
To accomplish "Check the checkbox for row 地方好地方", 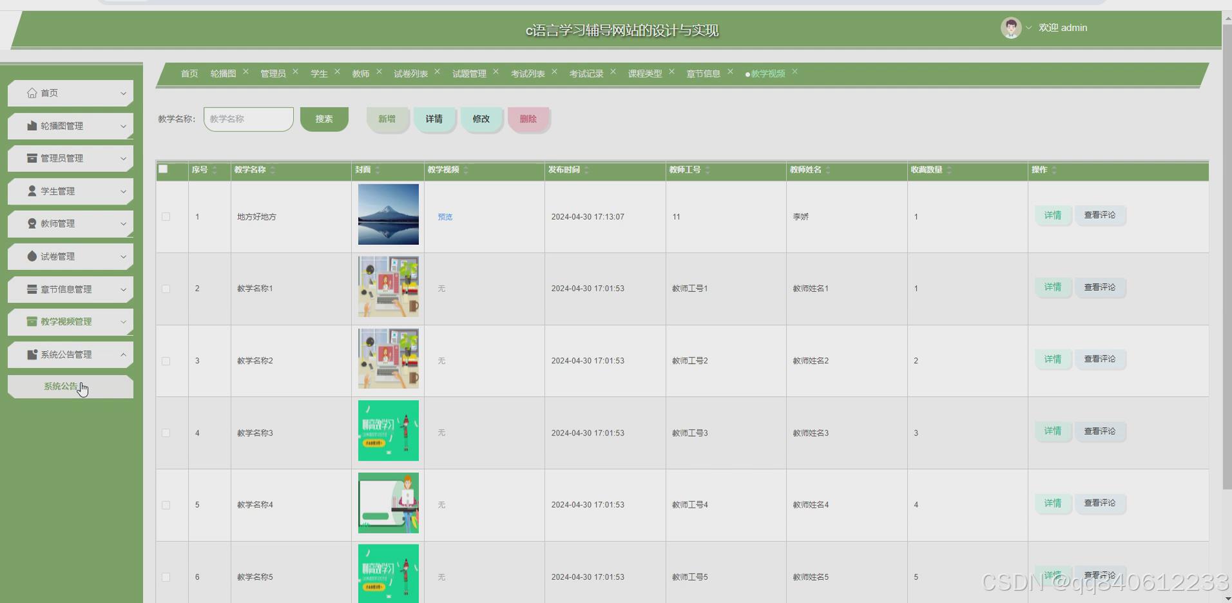I will [x=166, y=216].
